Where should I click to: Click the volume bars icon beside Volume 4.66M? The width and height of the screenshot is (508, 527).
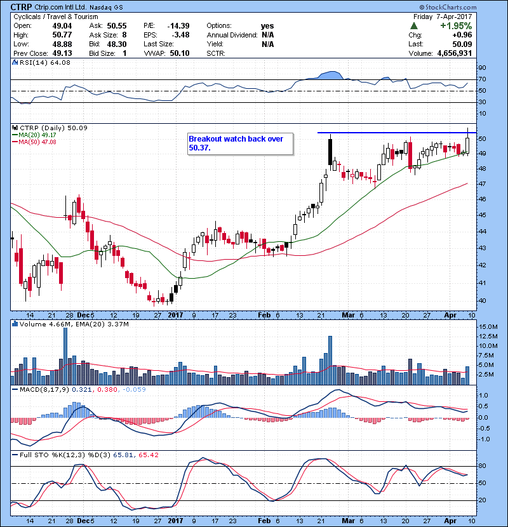[x=15, y=324]
